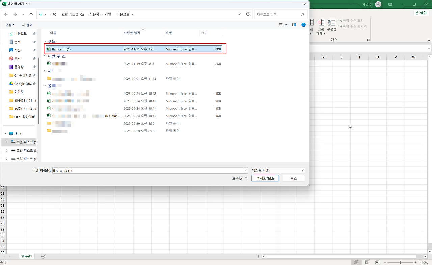Click the 취소 button
This screenshot has width=432, height=265.
pos(294,178)
